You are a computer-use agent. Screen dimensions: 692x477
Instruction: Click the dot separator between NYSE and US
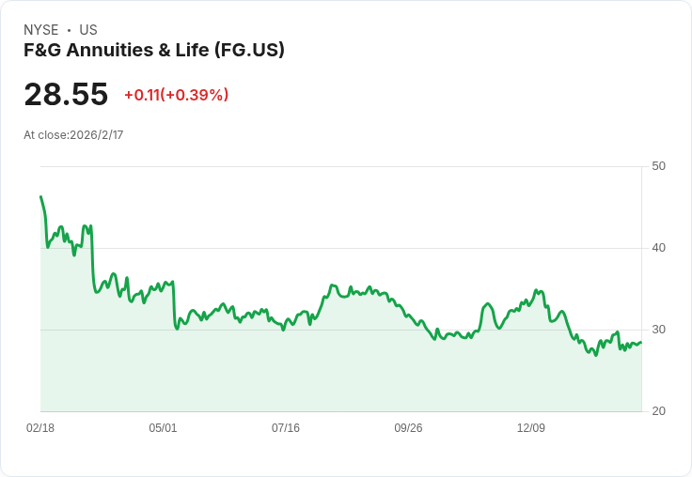[x=69, y=30]
